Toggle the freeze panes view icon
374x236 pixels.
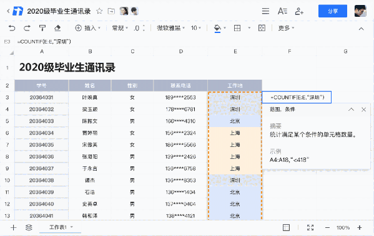click(286, 228)
